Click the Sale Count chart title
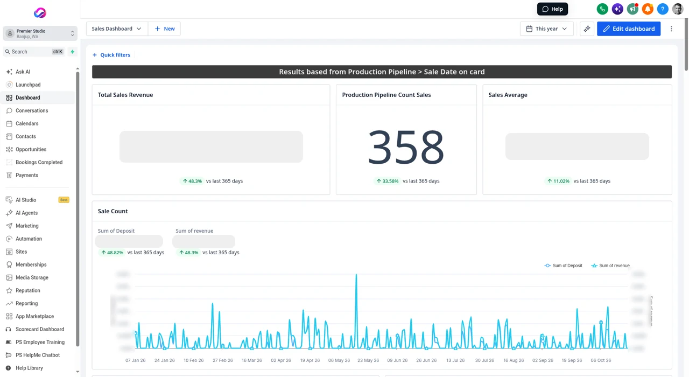The image size is (689, 377). click(113, 211)
